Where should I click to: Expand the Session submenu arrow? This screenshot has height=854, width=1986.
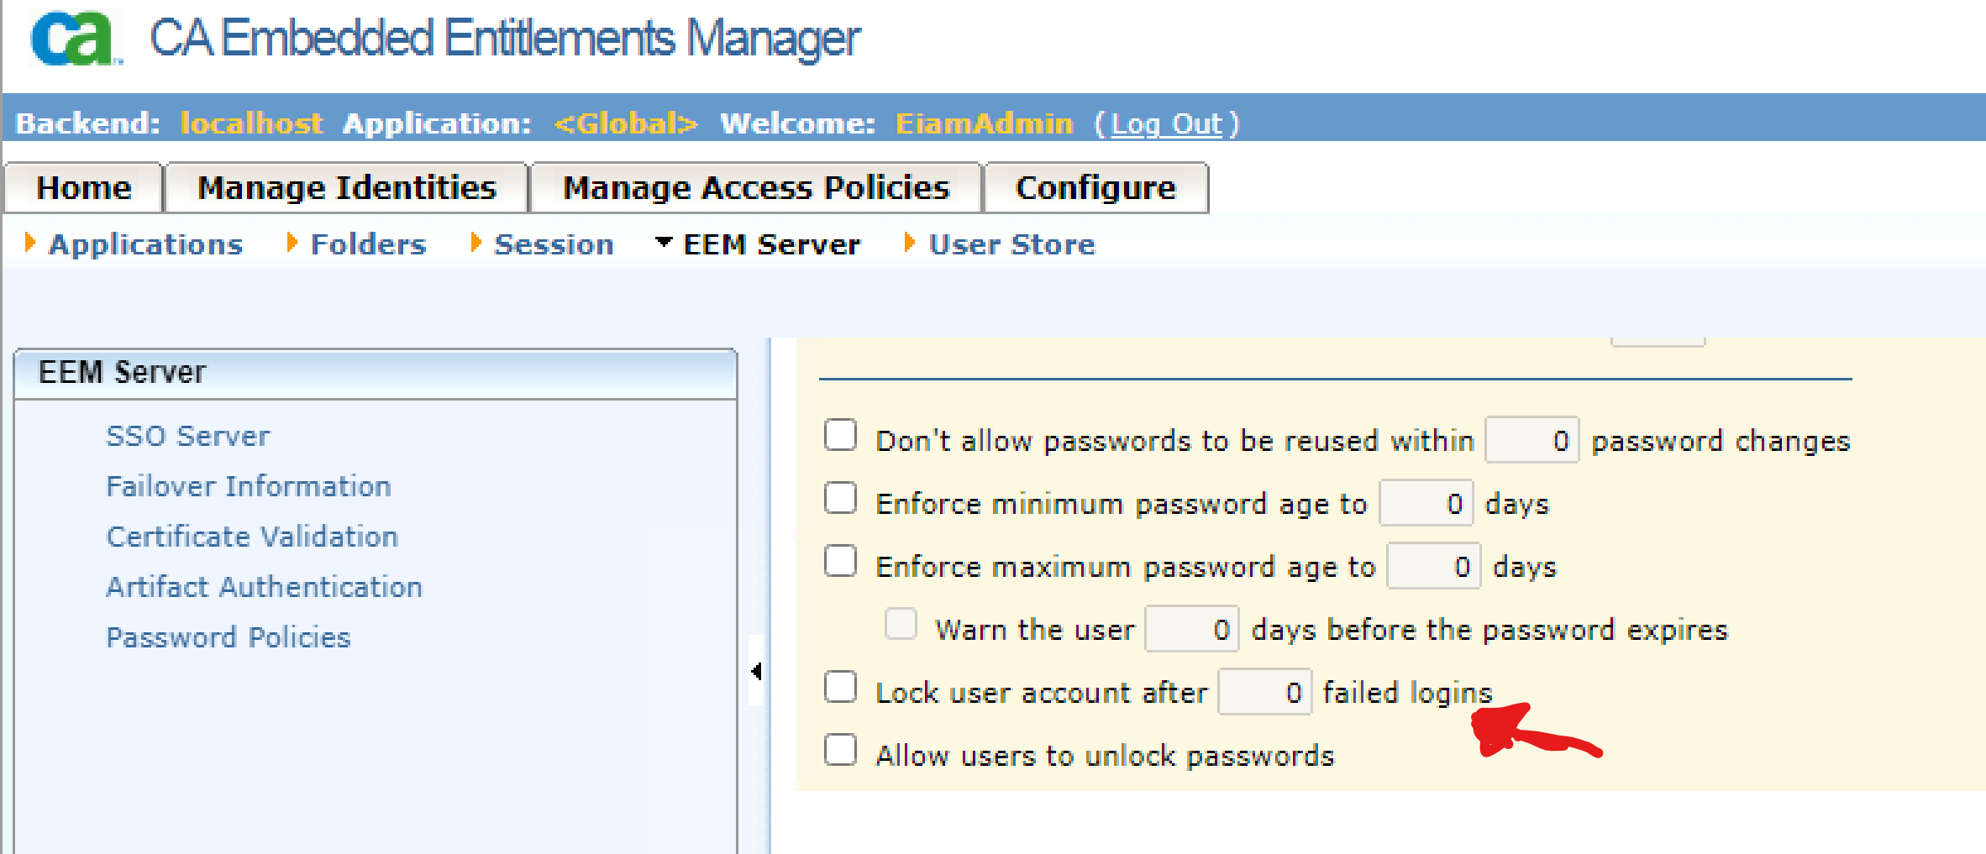[475, 244]
